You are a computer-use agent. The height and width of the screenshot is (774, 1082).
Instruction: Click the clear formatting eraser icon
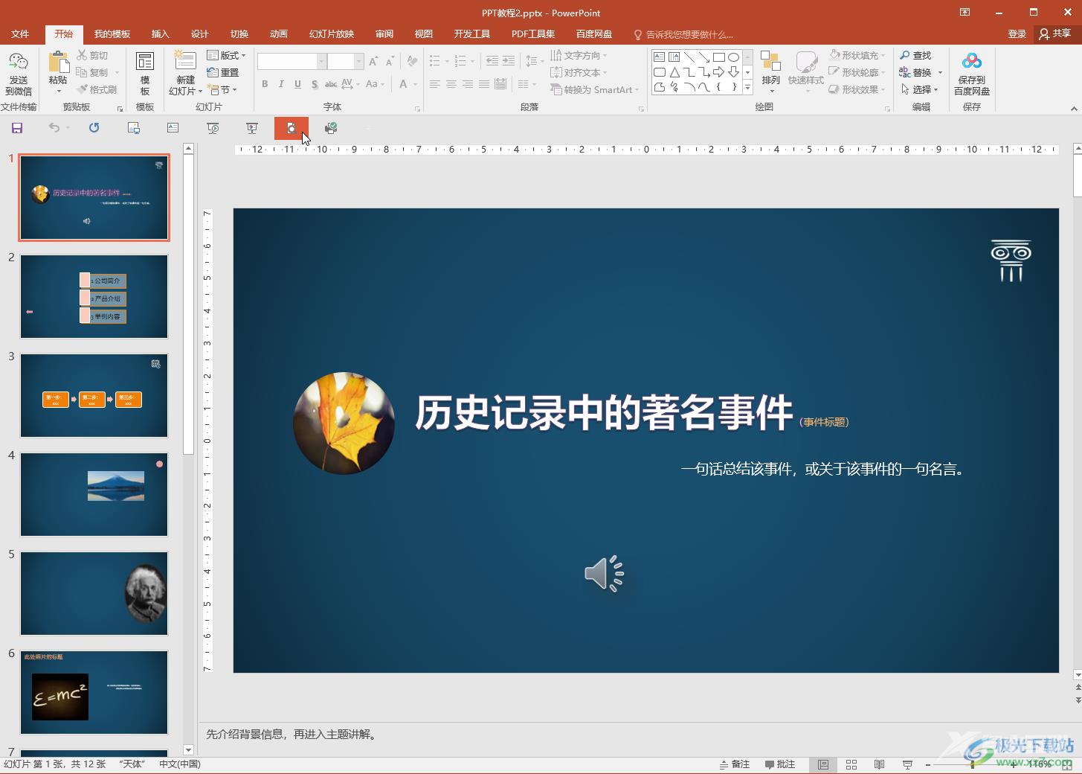[x=412, y=62]
